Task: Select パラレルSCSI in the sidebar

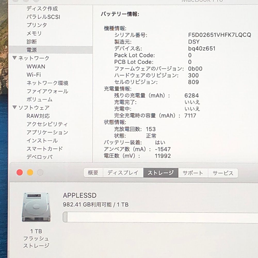Action: (43, 17)
